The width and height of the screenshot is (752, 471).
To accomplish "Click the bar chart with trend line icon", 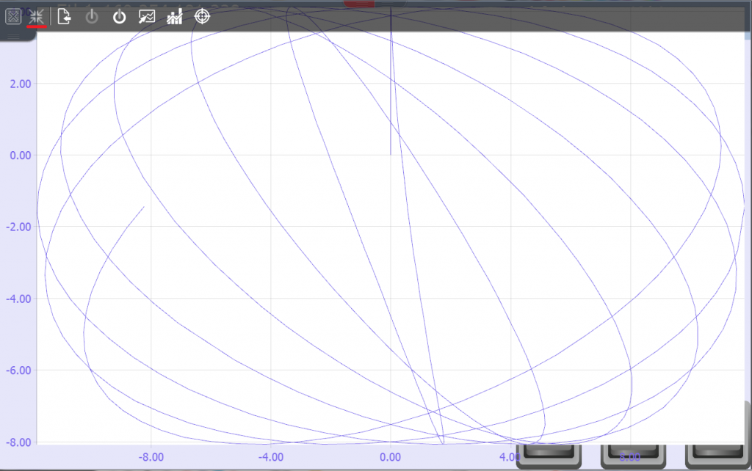I will point(175,17).
